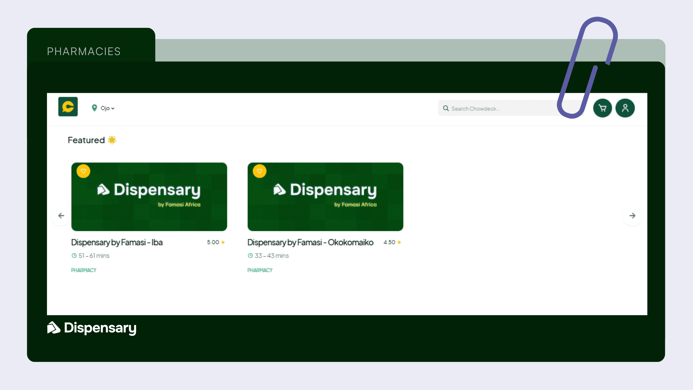The height and width of the screenshot is (390, 693).
Task: Open Dispensary by Famasi - Iba link
Action: pos(117,242)
